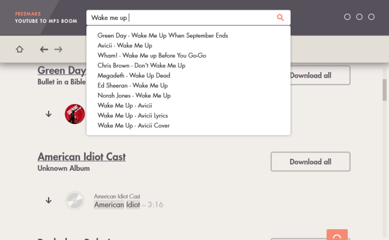Select suggestion Megadeth - Wake Up Dead
The height and width of the screenshot is (240, 389).
[x=134, y=75]
